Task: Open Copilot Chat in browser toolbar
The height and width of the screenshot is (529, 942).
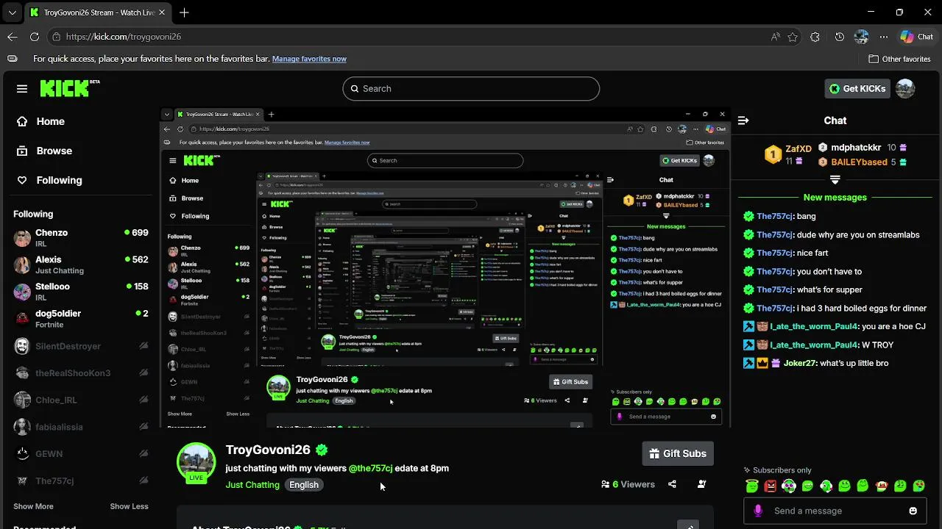Action: tap(916, 37)
